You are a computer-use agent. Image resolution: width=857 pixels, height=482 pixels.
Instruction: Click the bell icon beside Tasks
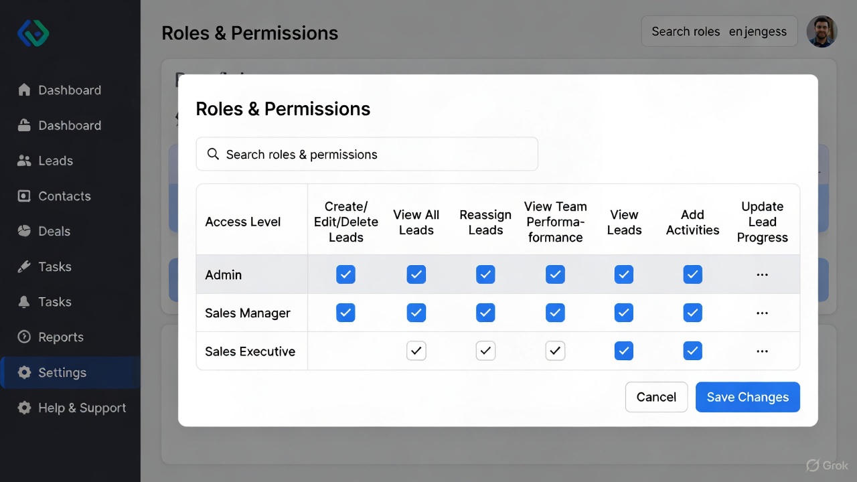click(24, 302)
